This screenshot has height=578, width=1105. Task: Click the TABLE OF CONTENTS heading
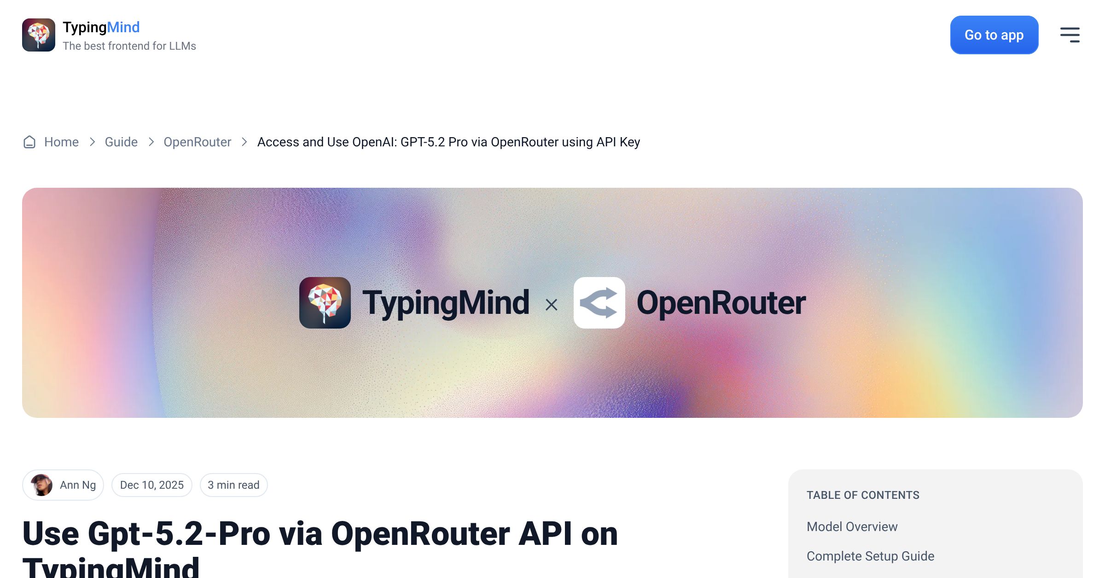863,495
